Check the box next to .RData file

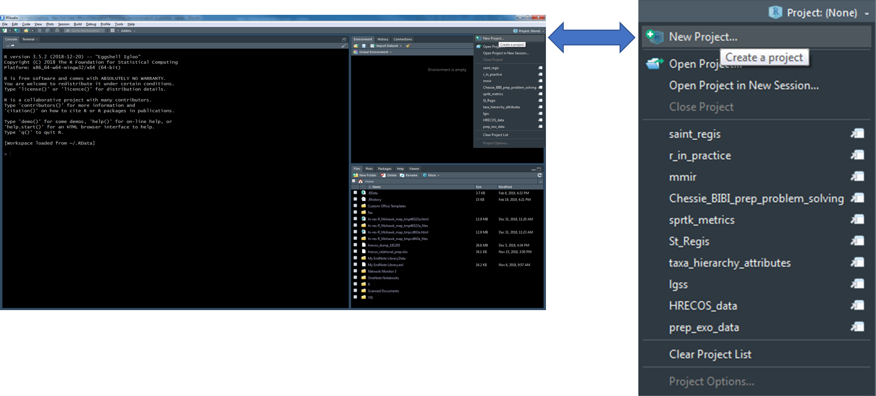coord(355,193)
